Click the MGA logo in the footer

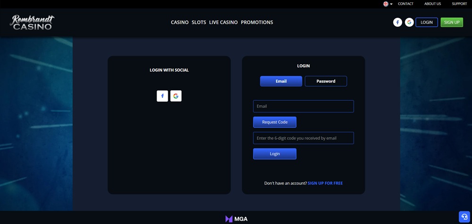(236, 219)
